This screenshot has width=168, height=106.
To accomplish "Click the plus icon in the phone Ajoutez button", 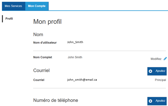I will [x=151, y=101].
